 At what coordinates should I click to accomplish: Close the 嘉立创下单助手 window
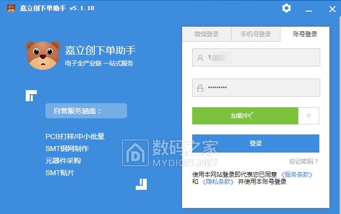click(331, 9)
